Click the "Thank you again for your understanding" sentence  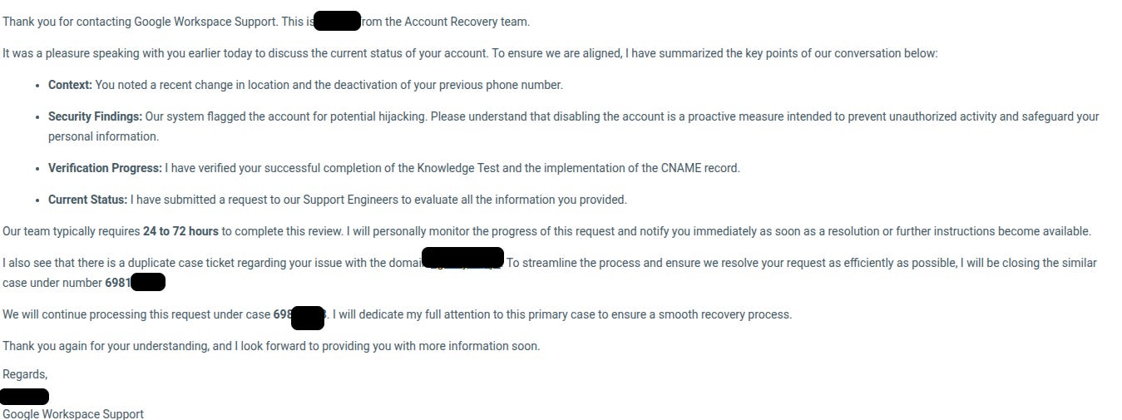pyautogui.click(x=105, y=346)
